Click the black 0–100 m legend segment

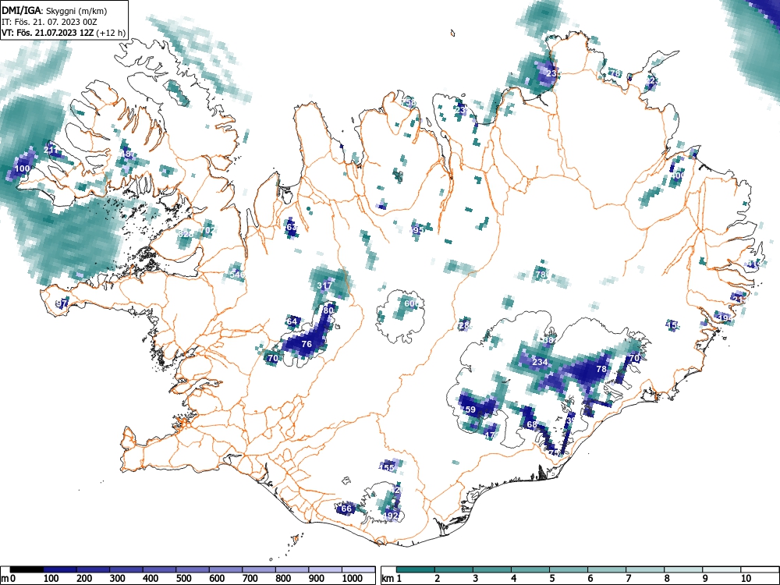pyautogui.click(x=27, y=569)
